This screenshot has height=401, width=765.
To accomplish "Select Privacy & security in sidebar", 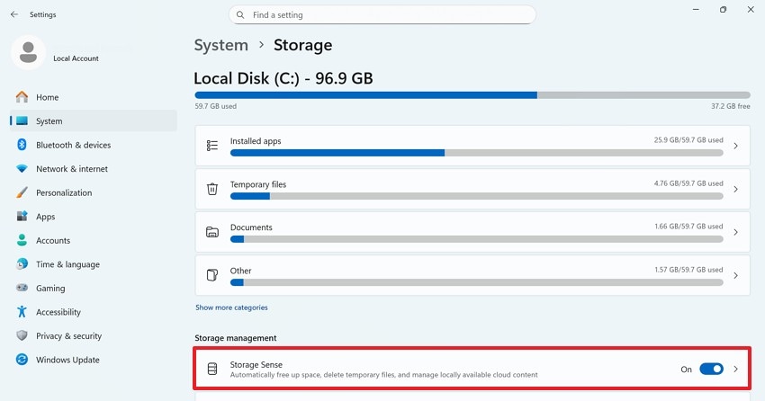I will pos(68,336).
